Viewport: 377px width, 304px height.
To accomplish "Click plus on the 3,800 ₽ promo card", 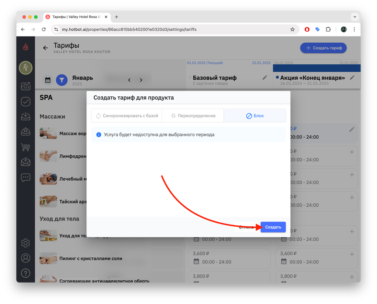I will pyautogui.click(x=352, y=277).
